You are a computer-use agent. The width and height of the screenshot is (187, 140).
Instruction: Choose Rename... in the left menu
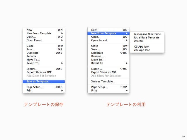[44, 56]
